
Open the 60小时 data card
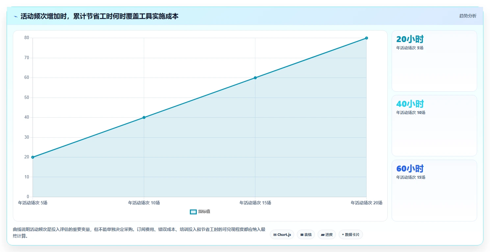434,191
